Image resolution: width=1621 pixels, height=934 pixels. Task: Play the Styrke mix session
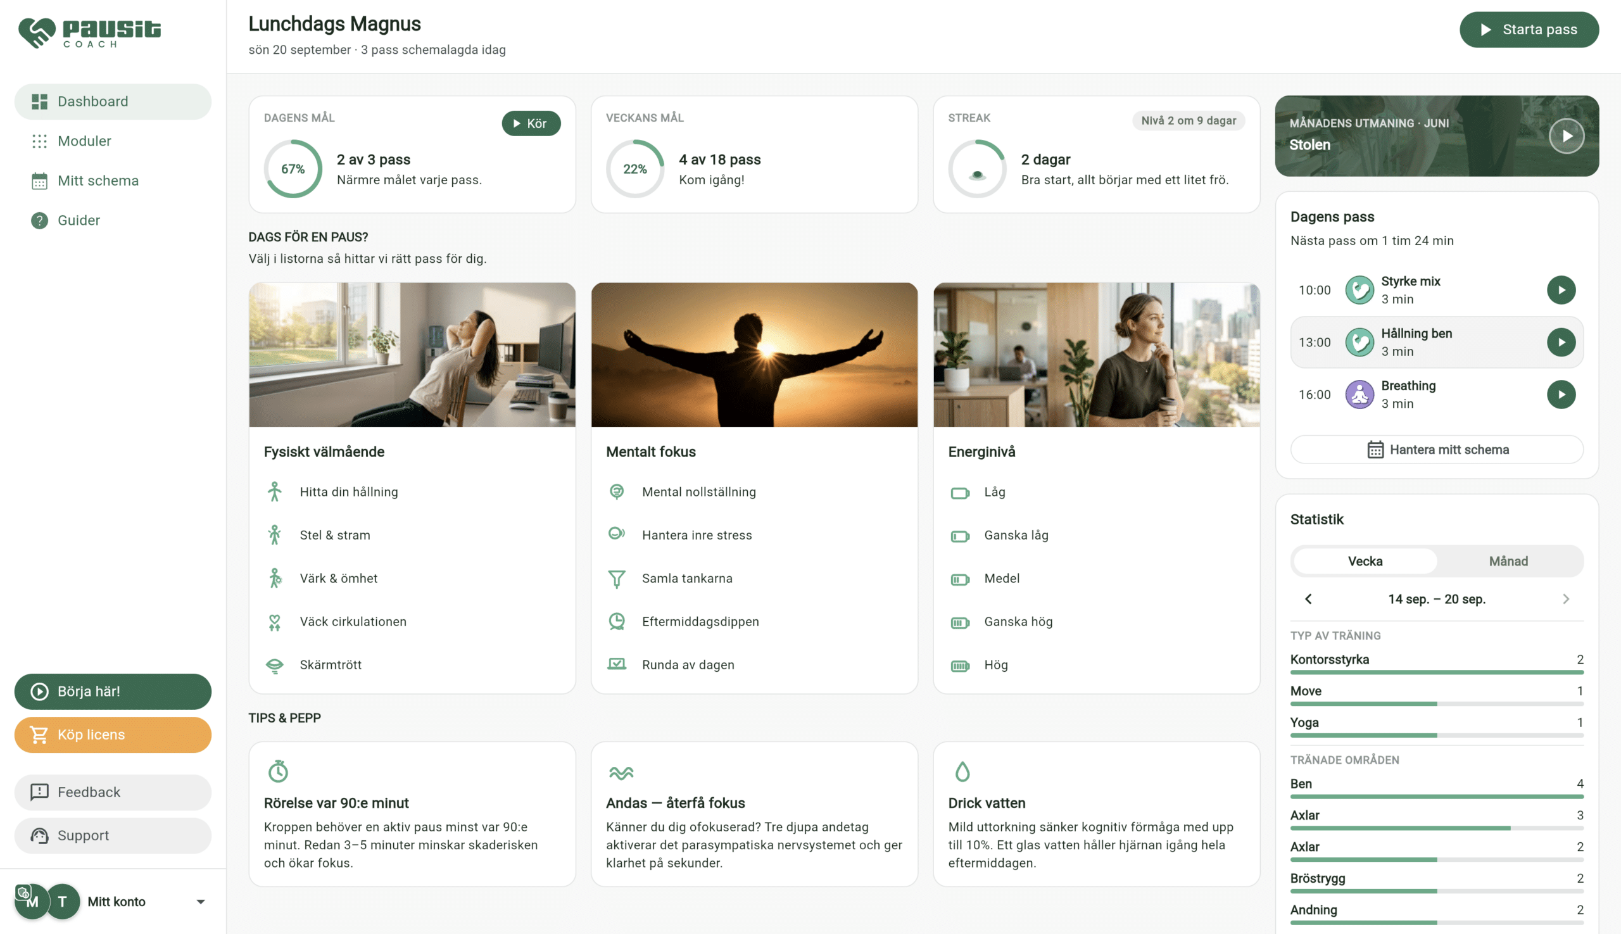click(x=1561, y=290)
